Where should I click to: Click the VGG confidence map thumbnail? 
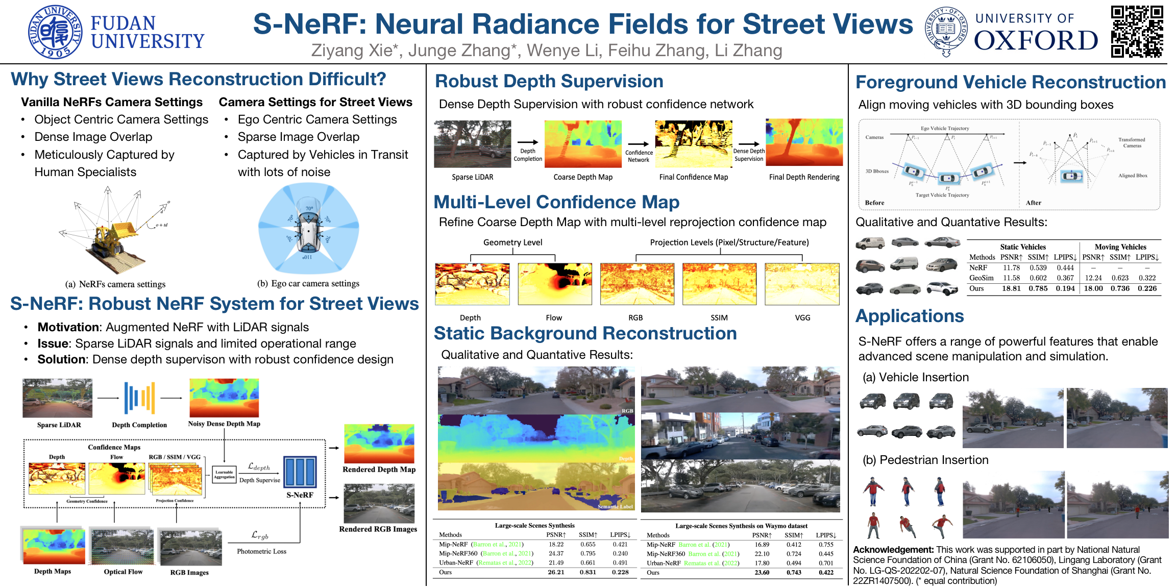point(802,284)
